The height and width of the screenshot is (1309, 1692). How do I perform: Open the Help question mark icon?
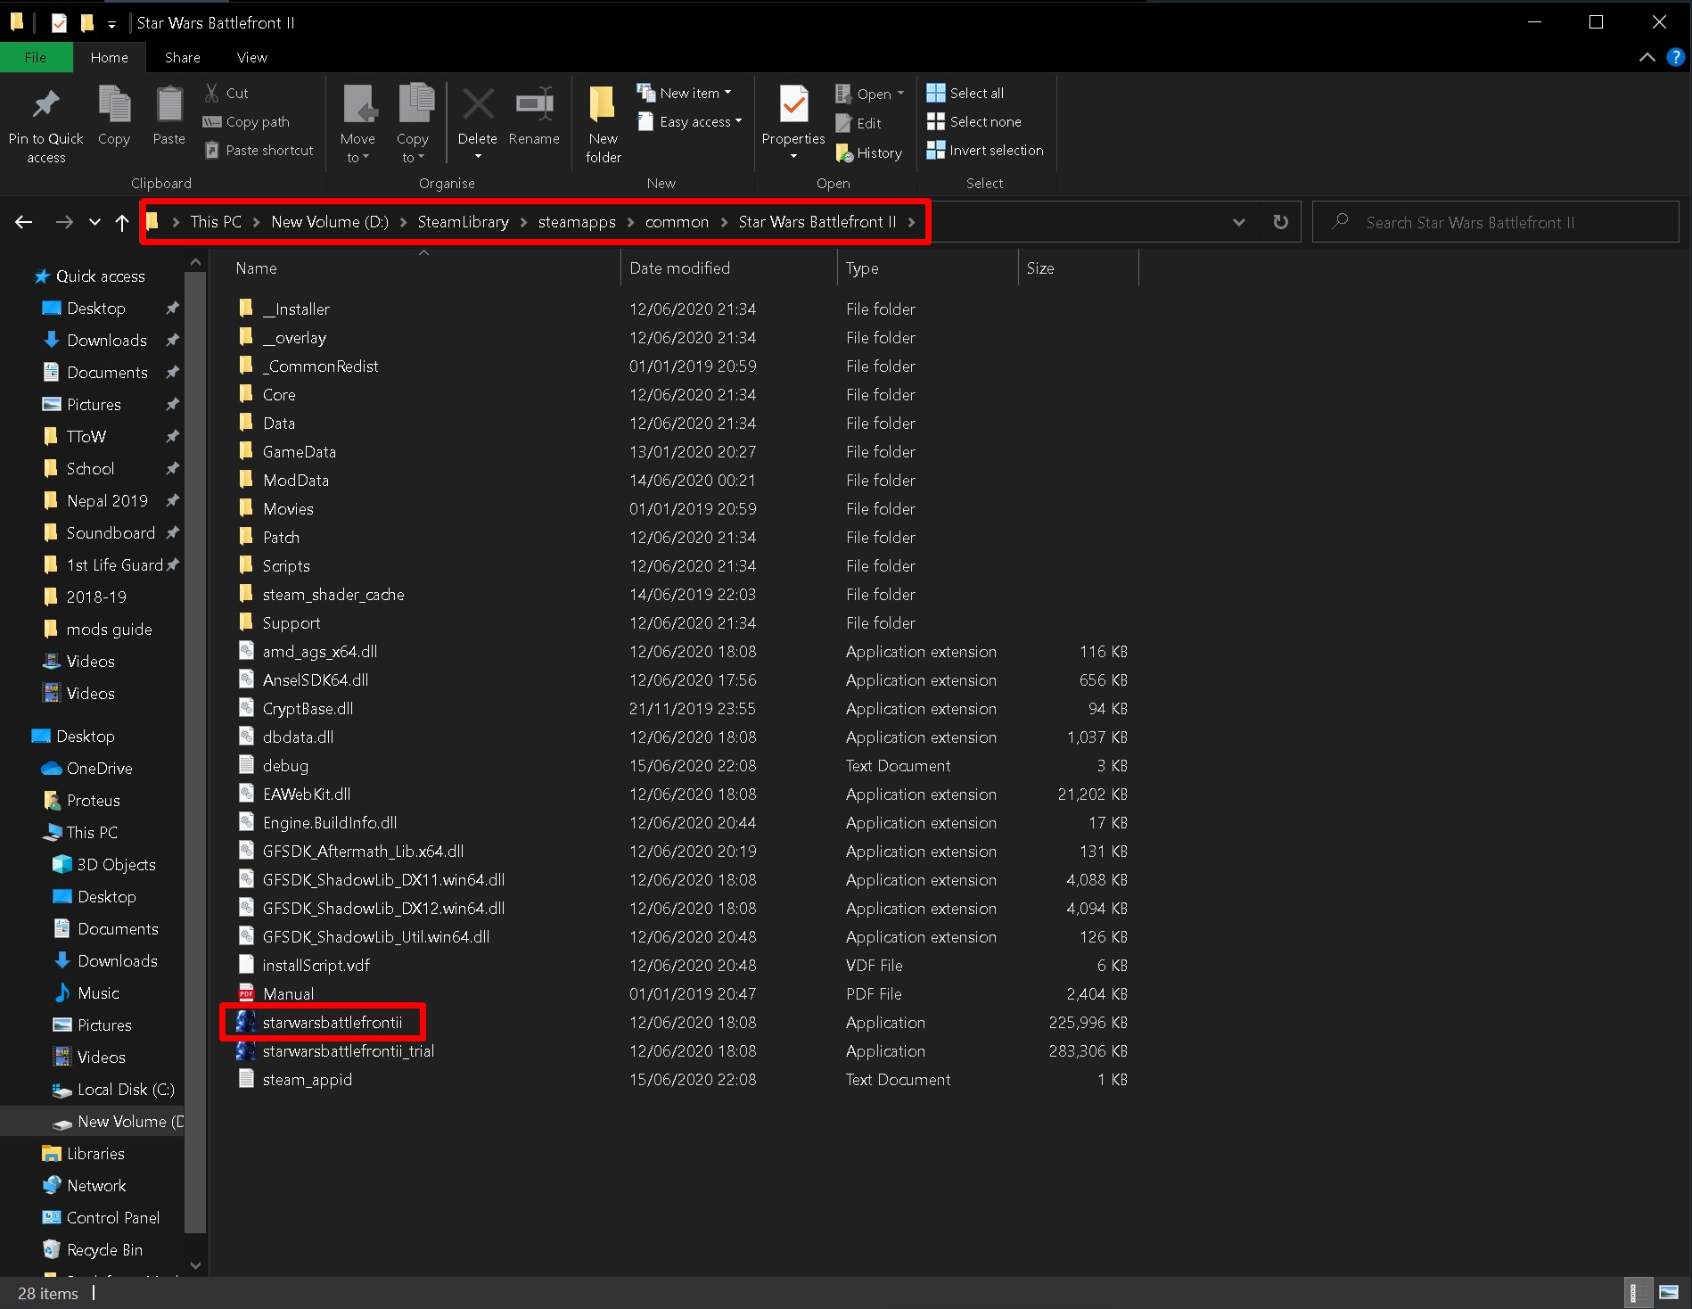click(x=1676, y=57)
